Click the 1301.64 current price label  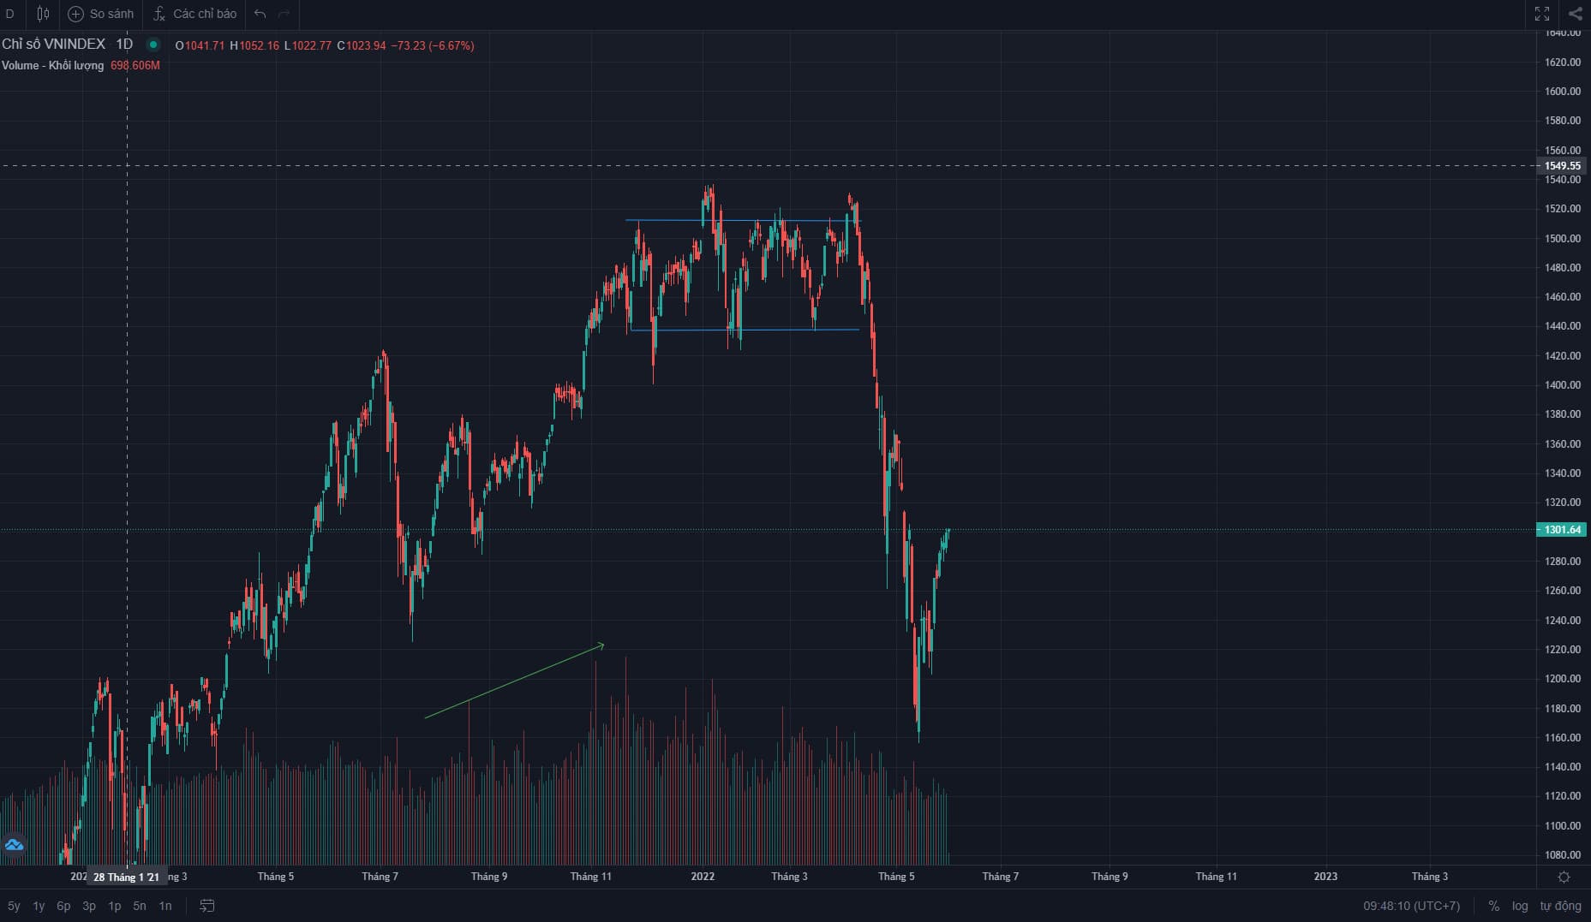tap(1563, 530)
